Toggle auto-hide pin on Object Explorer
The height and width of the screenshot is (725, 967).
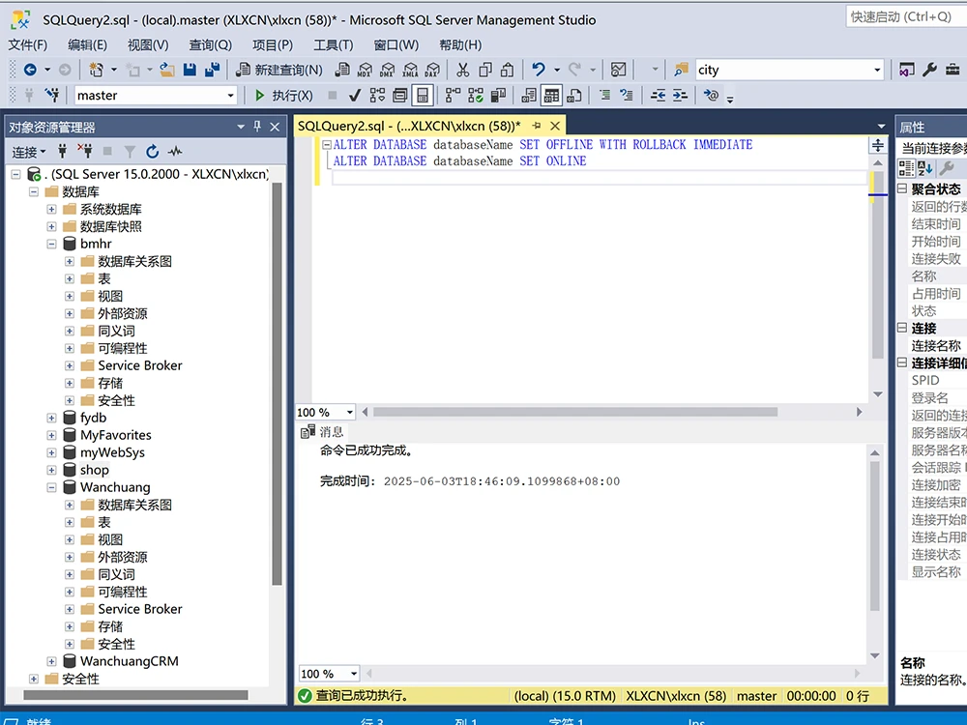[258, 127]
